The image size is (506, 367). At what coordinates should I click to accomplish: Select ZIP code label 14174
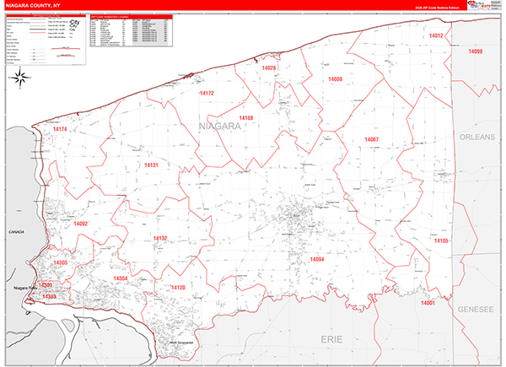coord(60,129)
